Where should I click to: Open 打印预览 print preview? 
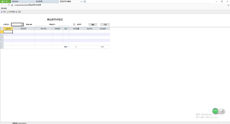click(11, 12)
